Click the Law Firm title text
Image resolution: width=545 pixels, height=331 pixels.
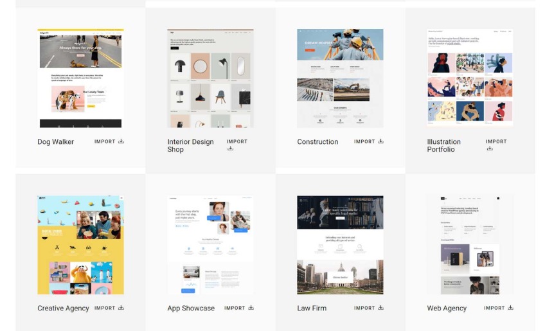(312, 309)
